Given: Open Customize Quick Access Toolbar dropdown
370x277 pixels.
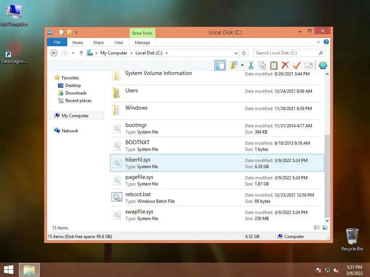Looking at the screenshot, I should 77,33.
